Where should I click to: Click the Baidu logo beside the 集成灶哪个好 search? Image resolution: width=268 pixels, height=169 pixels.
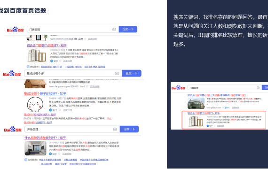click(x=12, y=74)
